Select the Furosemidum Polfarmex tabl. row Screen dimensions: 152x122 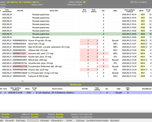pyautogui.click(x=76, y=66)
